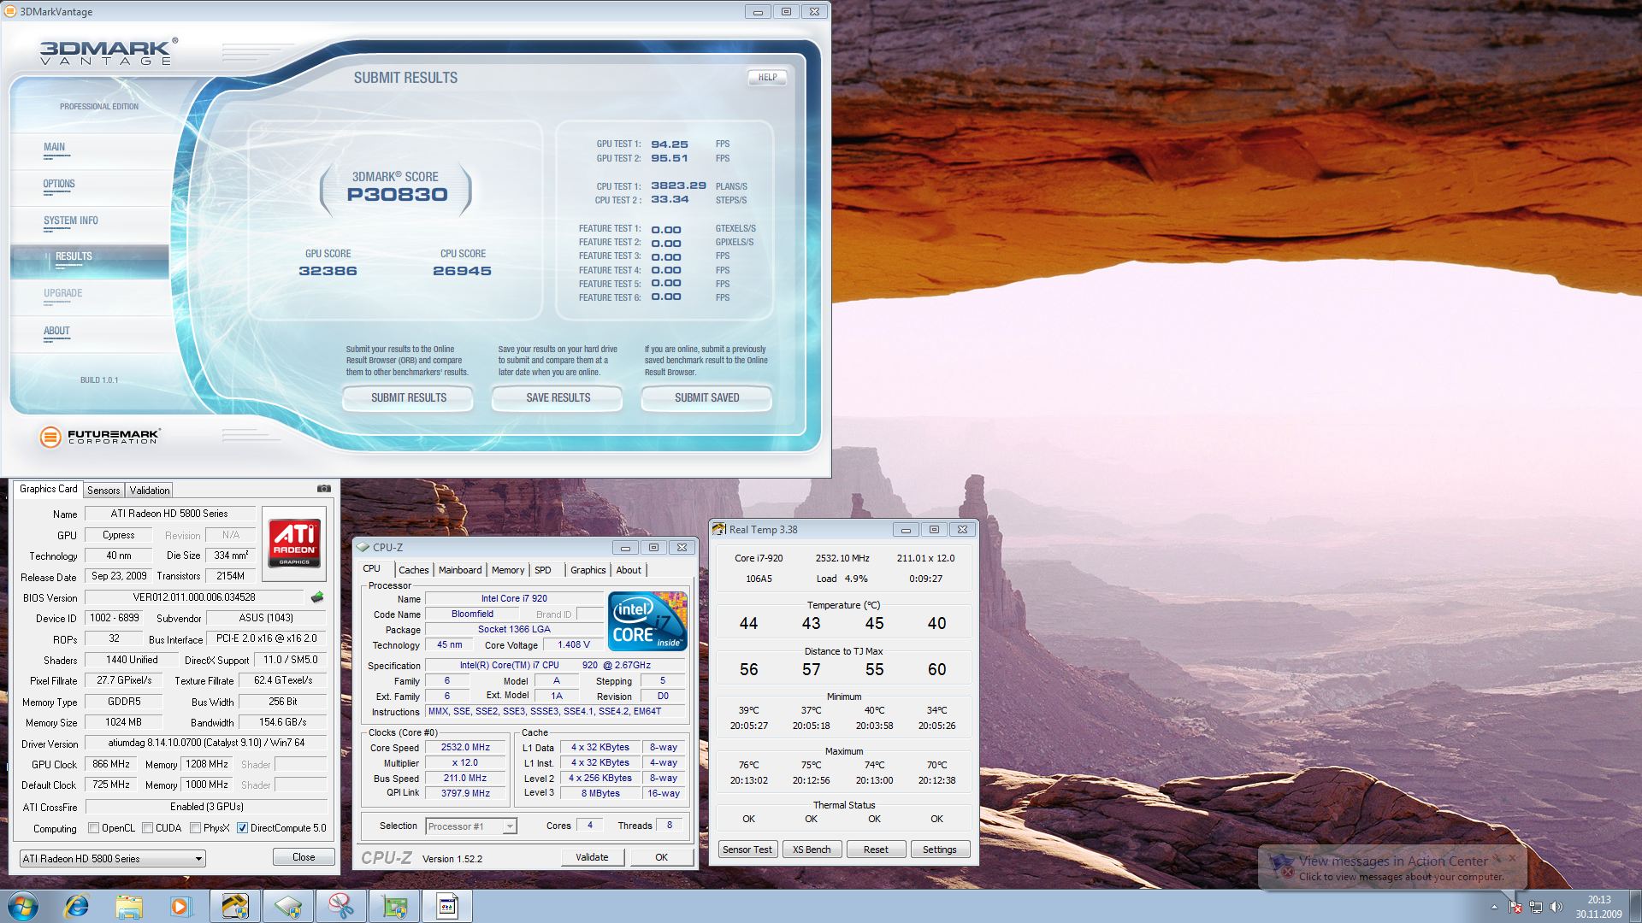This screenshot has height=923, width=1642.
Task: Open the Snipping Tool taskbar item
Action: point(341,906)
